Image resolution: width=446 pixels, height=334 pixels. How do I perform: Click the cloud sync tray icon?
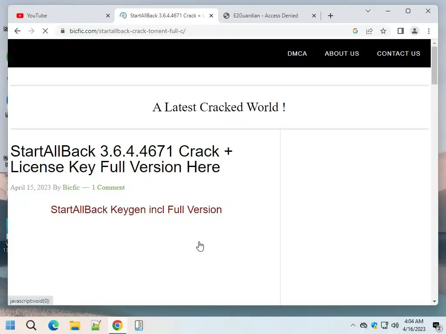[x=364, y=325]
